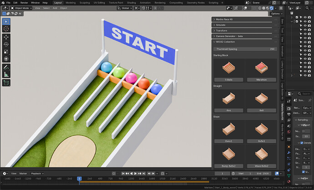
Task: Add the 8x4 straight piece
Action: (229, 101)
